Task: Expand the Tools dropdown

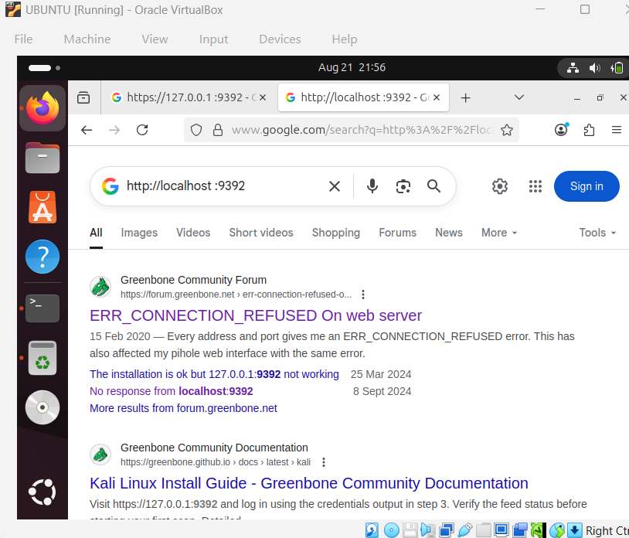Action: [597, 233]
